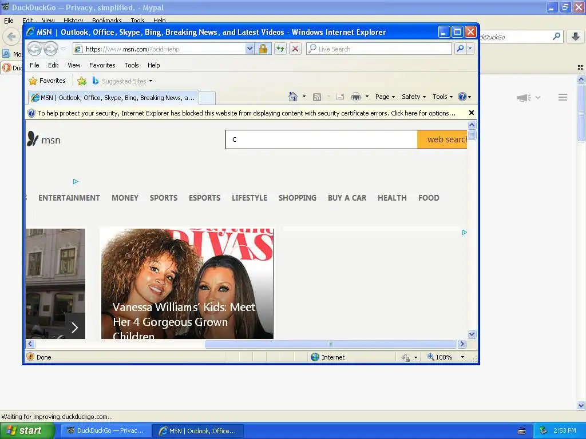Click the orange web search button
The width and height of the screenshot is (586, 439).
[442, 139]
